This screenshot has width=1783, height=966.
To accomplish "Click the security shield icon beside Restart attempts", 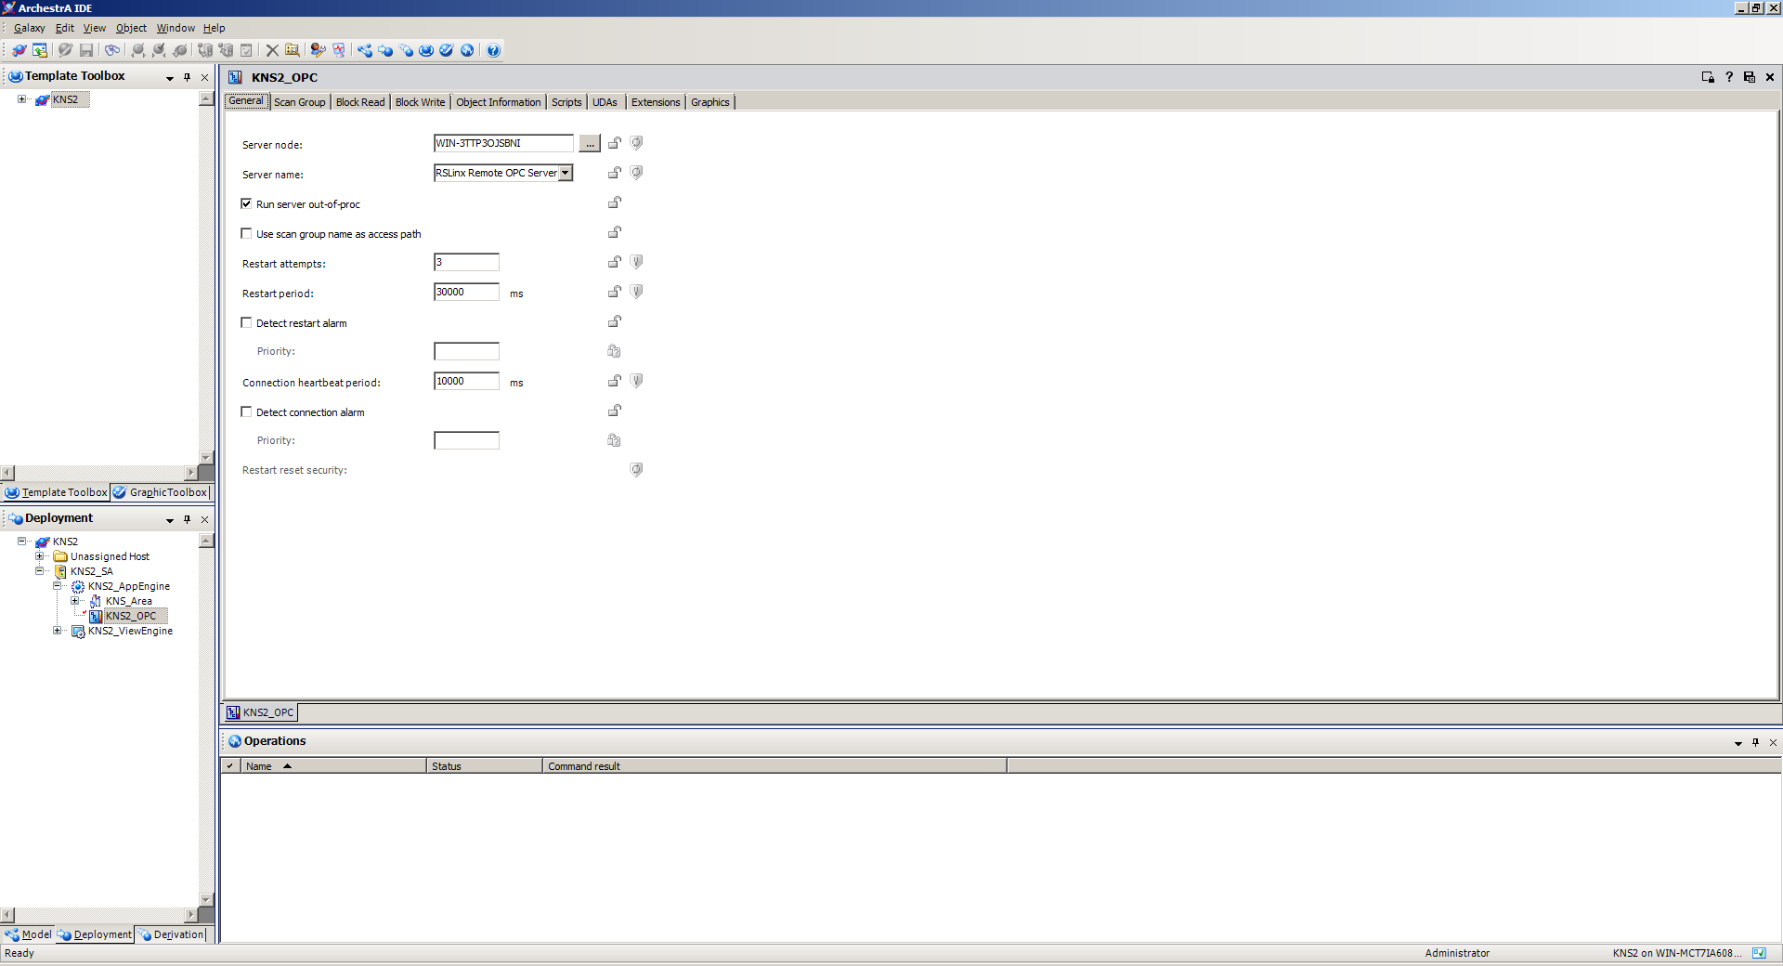I will point(636,262).
